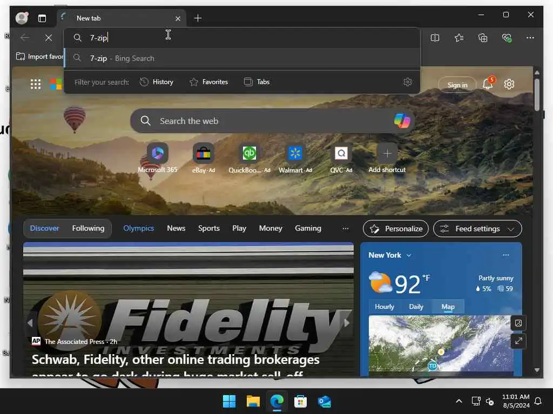Image resolution: width=553 pixels, height=414 pixels.
Task: Open the Edge profile avatar
Action: 22,18
